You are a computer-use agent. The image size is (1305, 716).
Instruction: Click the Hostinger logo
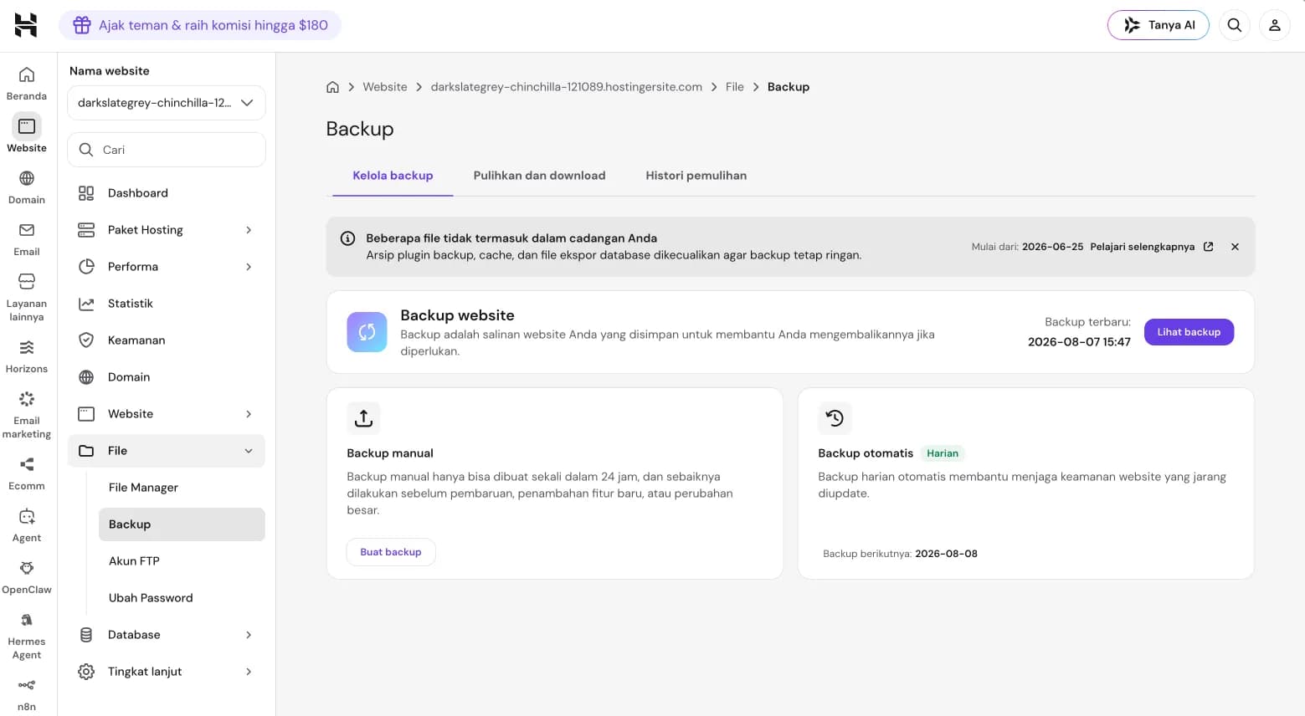pyautogui.click(x=26, y=25)
